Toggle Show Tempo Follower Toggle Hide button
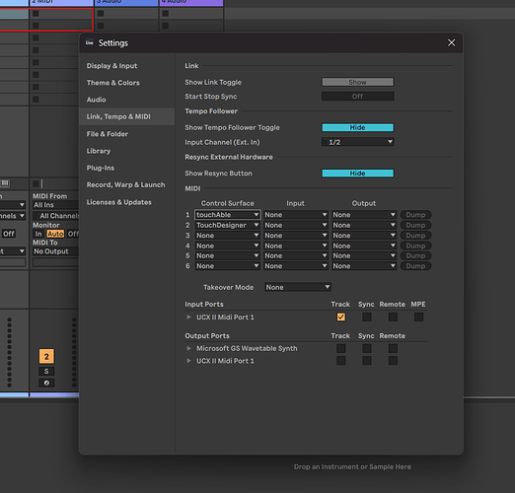 (357, 127)
